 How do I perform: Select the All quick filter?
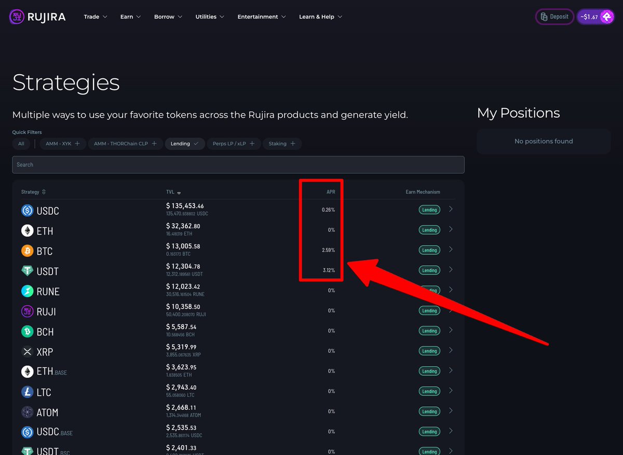[21, 144]
